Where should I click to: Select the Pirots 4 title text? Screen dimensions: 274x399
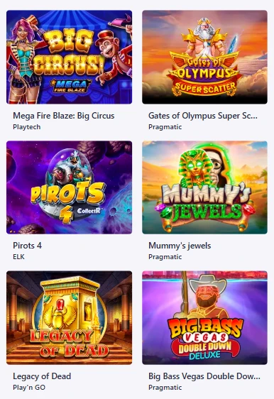tap(27, 246)
